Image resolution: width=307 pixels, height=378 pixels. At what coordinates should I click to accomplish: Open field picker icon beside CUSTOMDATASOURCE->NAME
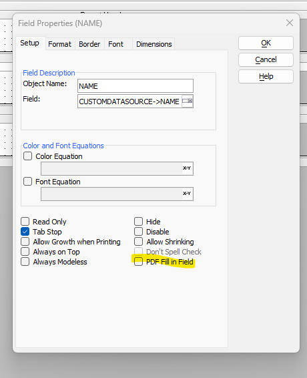click(x=188, y=102)
